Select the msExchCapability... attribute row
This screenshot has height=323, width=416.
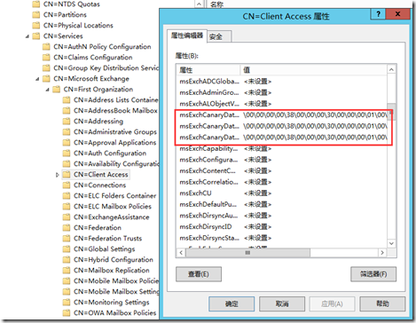[282, 148]
